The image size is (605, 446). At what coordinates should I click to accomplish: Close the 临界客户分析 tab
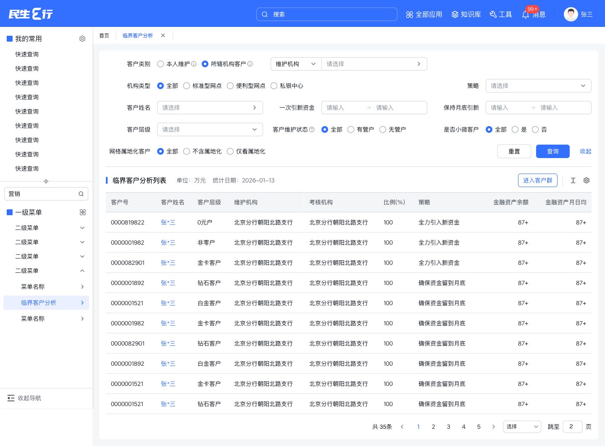pyautogui.click(x=163, y=35)
